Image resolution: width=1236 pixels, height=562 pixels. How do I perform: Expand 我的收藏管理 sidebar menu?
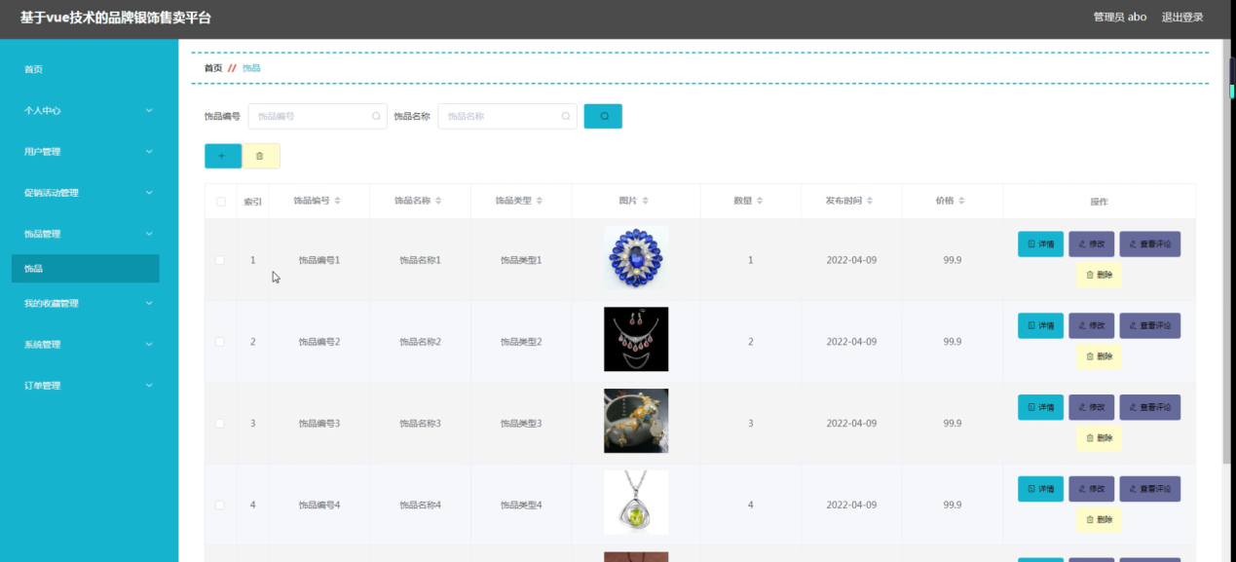tap(89, 304)
